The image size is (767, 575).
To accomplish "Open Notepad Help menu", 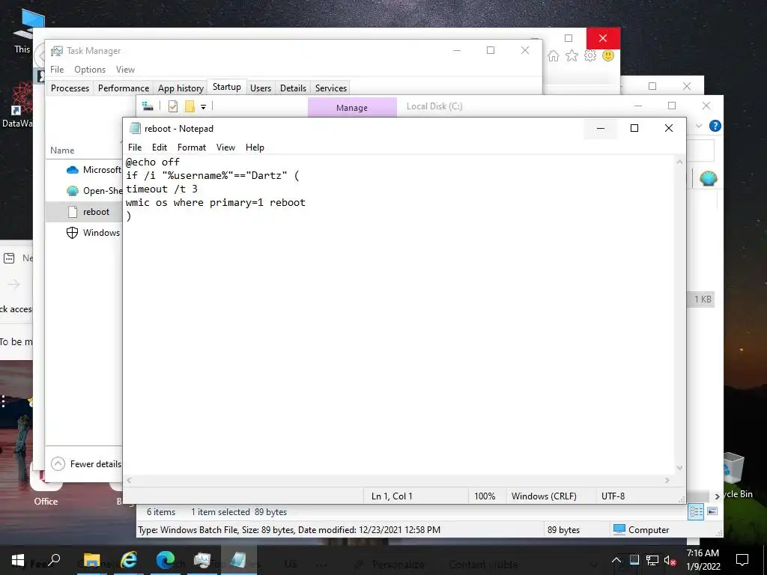I will coord(255,147).
